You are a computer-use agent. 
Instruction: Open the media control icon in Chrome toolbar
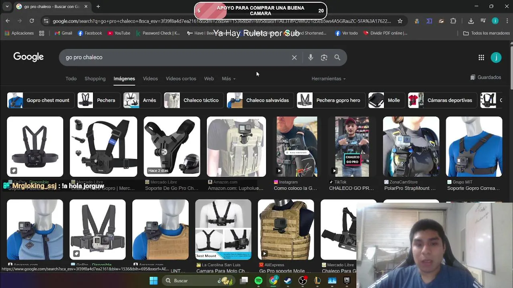click(483, 21)
